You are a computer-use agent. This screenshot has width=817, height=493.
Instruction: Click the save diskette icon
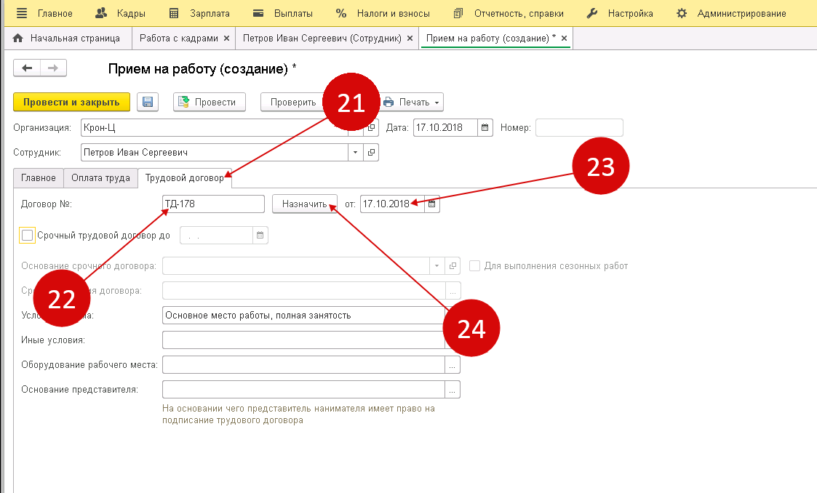click(x=148, y=103)
